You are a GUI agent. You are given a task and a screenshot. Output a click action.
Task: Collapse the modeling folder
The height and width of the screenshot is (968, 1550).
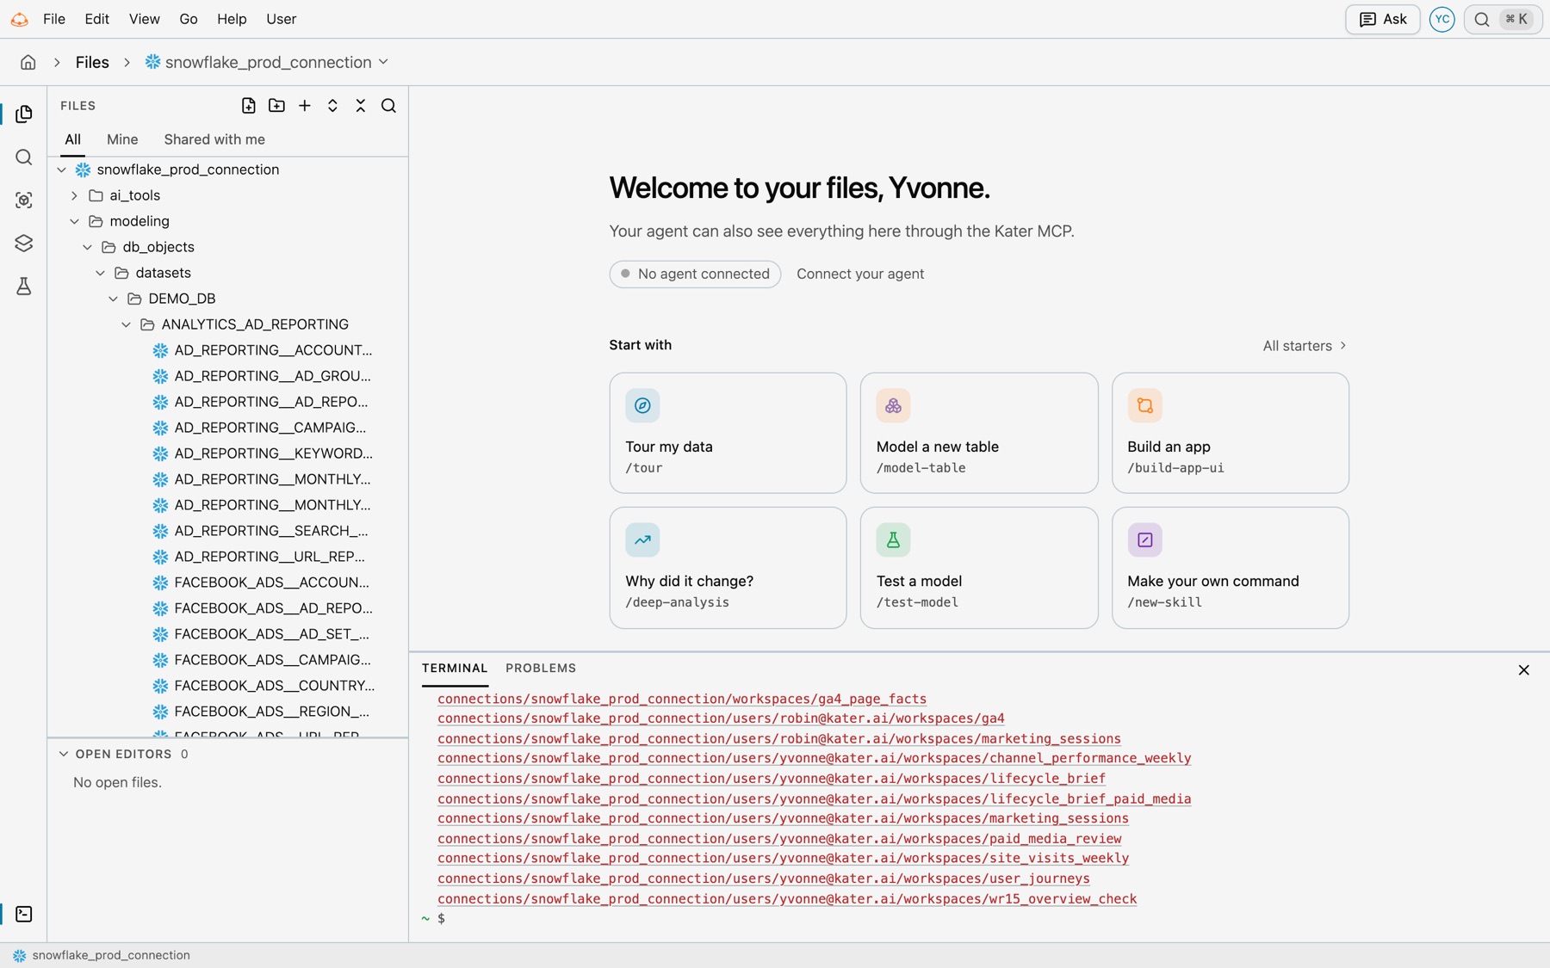tap(75, 221)
